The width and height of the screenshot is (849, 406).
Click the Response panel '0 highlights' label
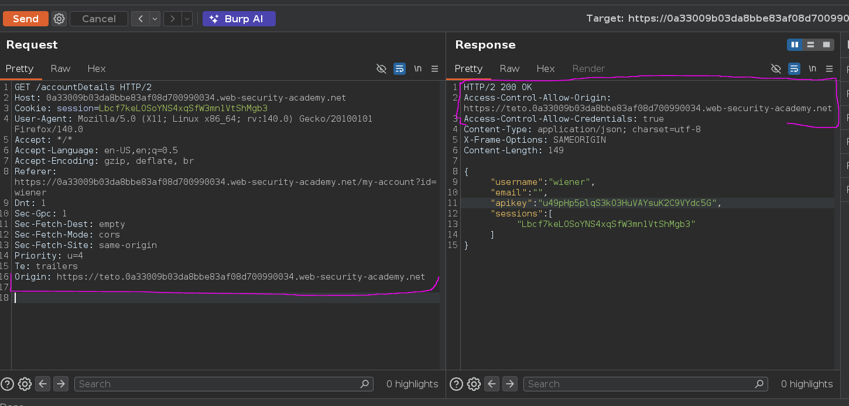point(807,384)
